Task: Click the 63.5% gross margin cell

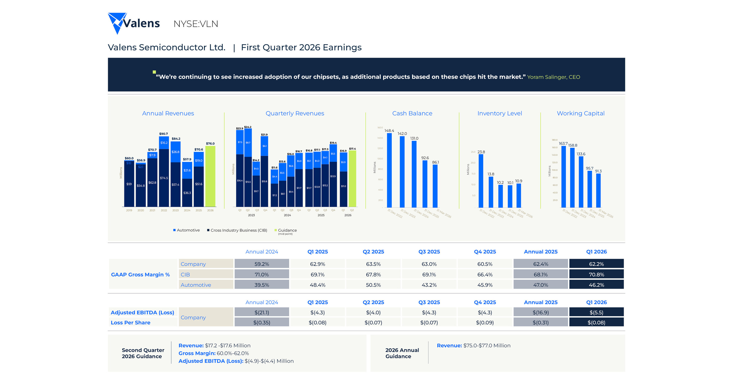Action: tap(373, 264)
